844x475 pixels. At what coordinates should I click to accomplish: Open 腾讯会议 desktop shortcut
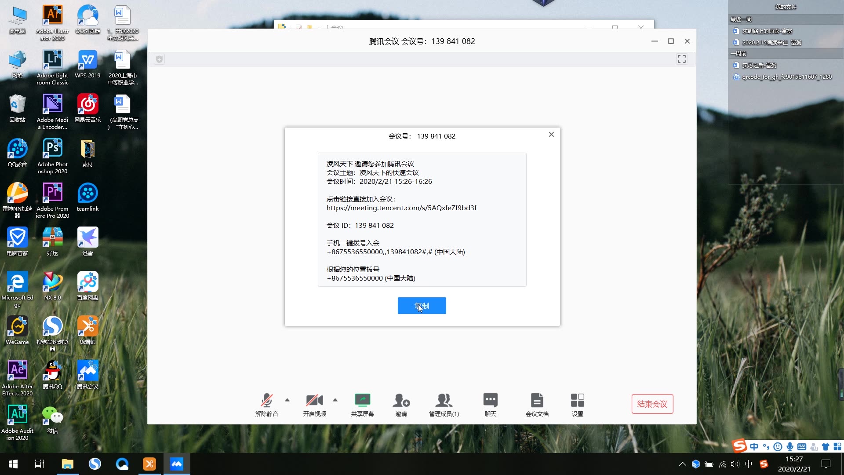87,375
